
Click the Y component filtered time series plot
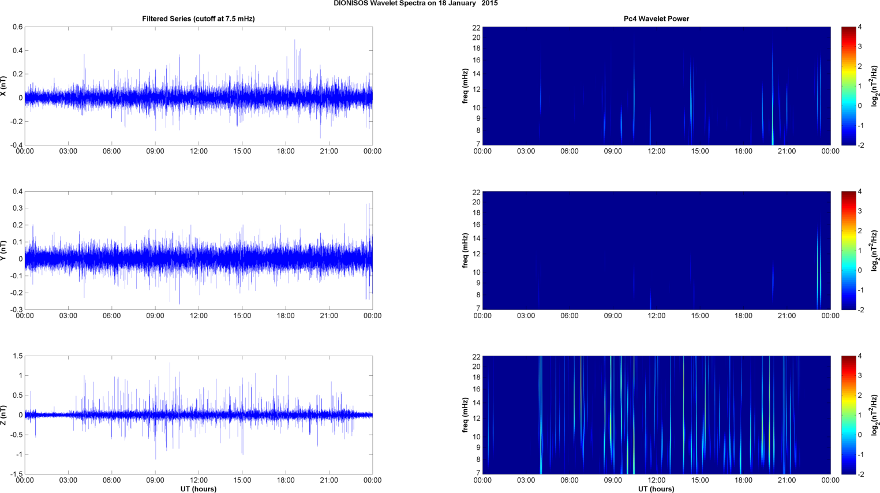click(199, 251)
